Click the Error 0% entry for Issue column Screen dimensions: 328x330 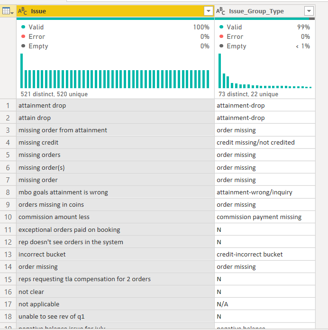coord(115,37)
